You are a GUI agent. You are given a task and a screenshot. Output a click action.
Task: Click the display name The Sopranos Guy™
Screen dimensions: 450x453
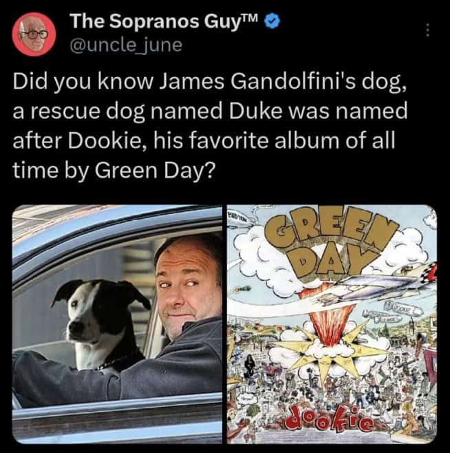(166, 21)
